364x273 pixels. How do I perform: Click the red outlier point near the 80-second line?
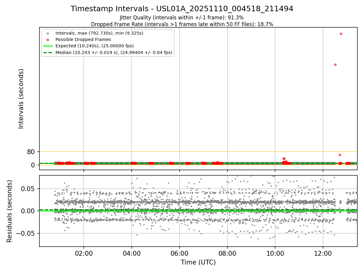coord(340,155)
